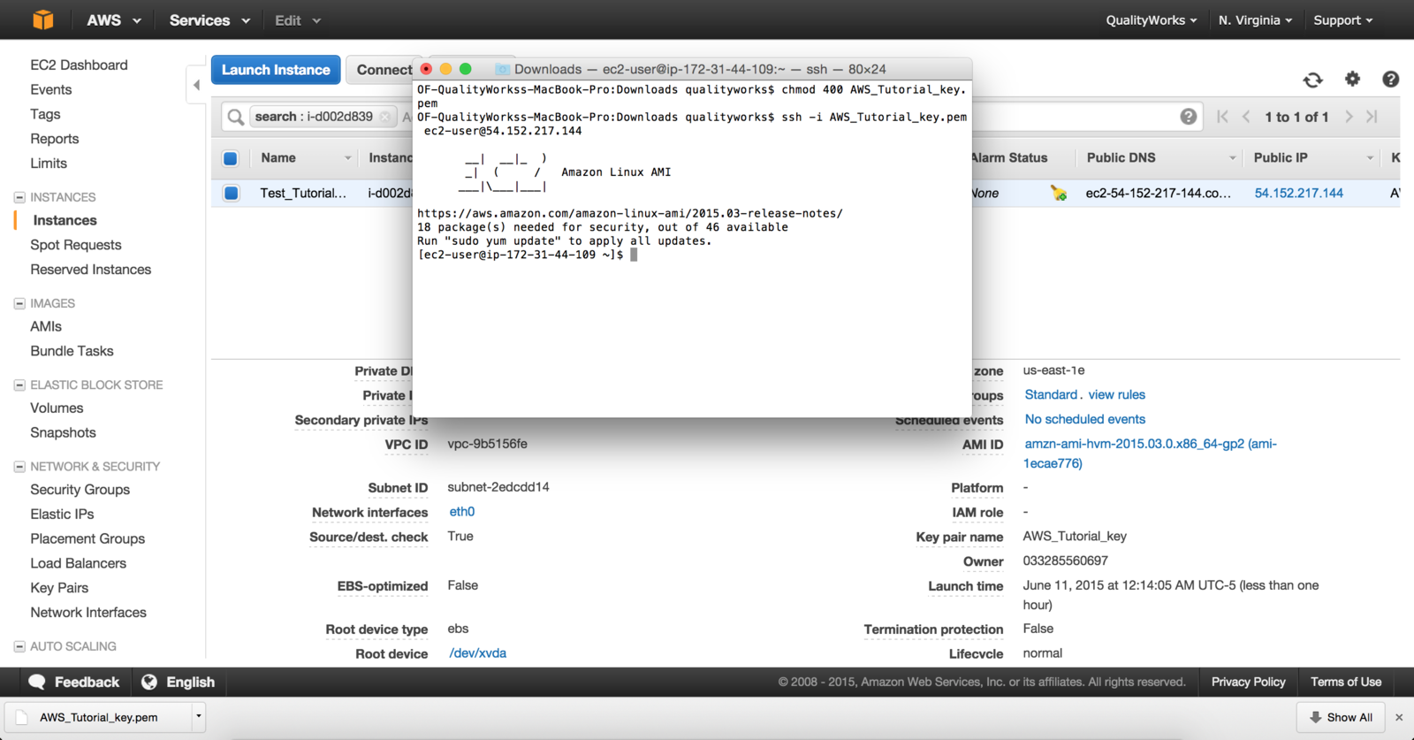Open the 54.152.217.144 public IP link
1414x740 pixels.
pos(1298,193)
